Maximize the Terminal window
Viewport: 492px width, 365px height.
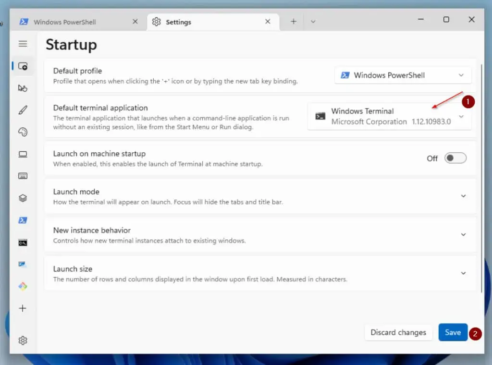point(446,19)
